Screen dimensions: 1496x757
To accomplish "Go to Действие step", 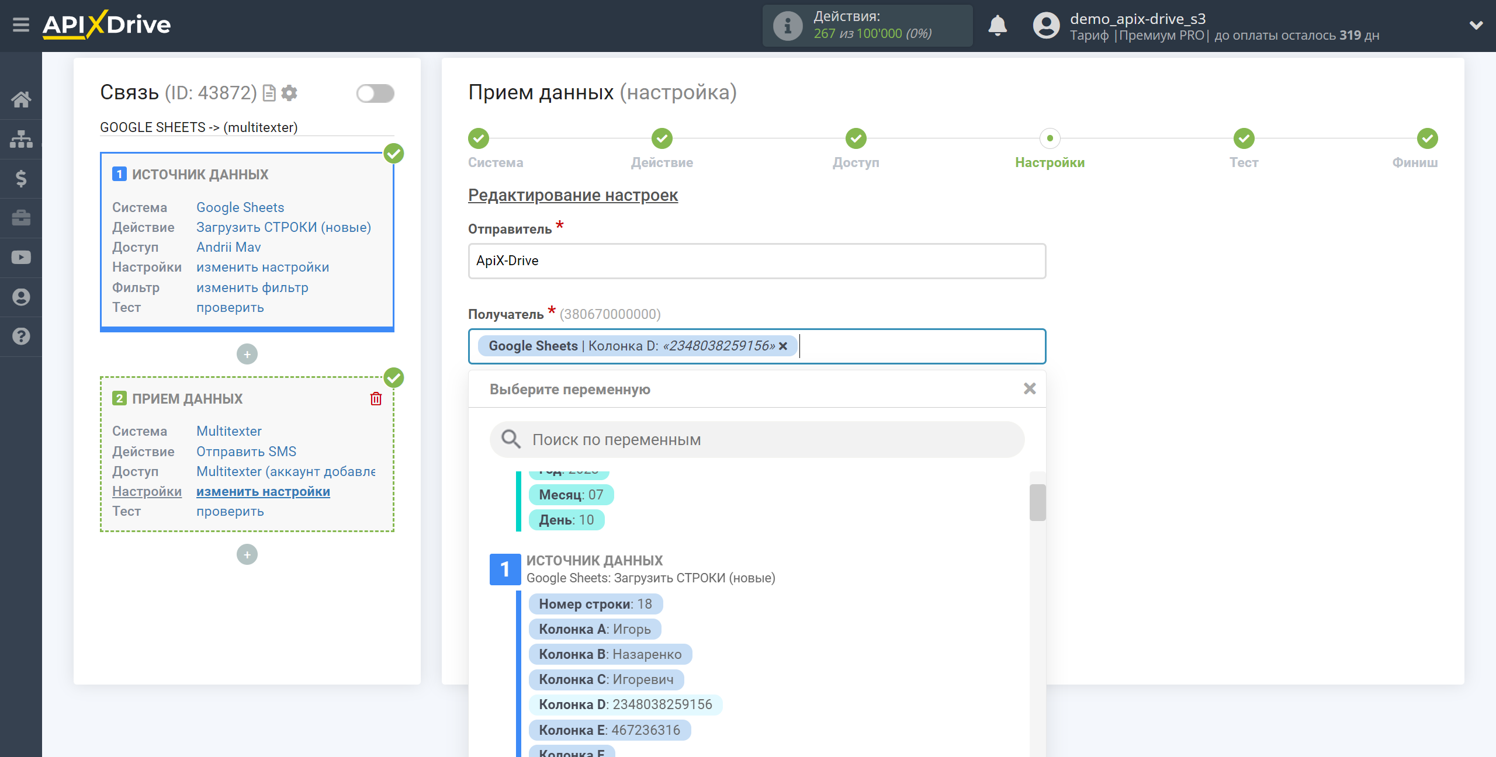I will tap(662, 138).
